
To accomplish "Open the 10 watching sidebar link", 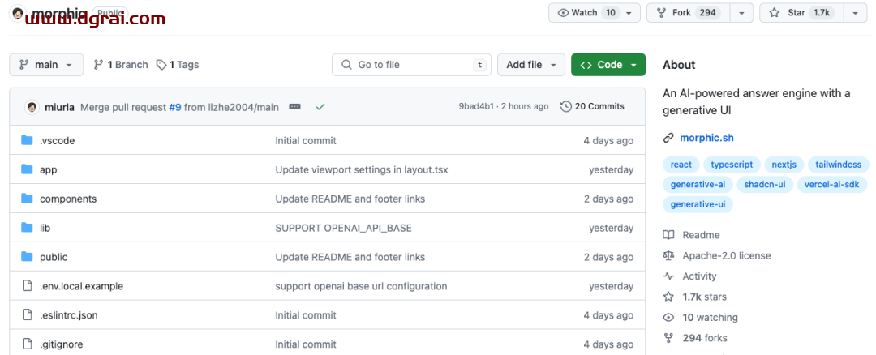I will (x=710, y=317).
